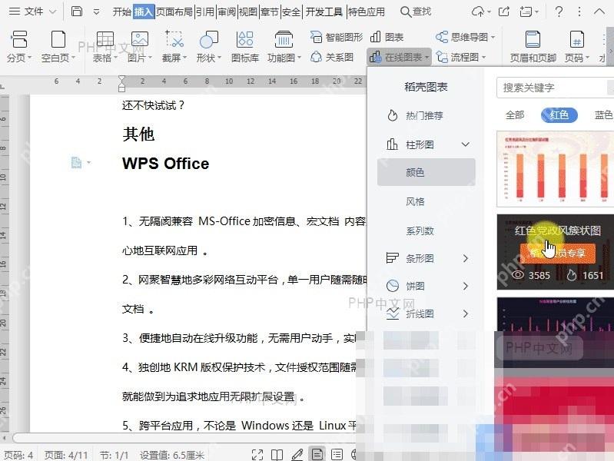The image size is (614, 461).
Task: Enable writing mode pen icon
Action: tap(297, 454)
